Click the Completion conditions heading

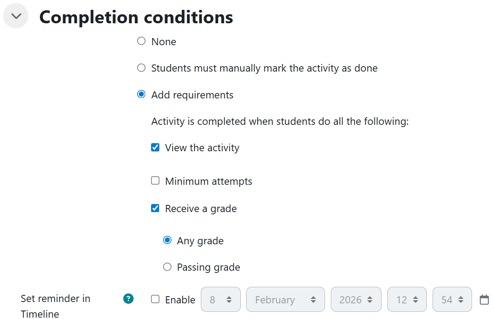(136, 17)
